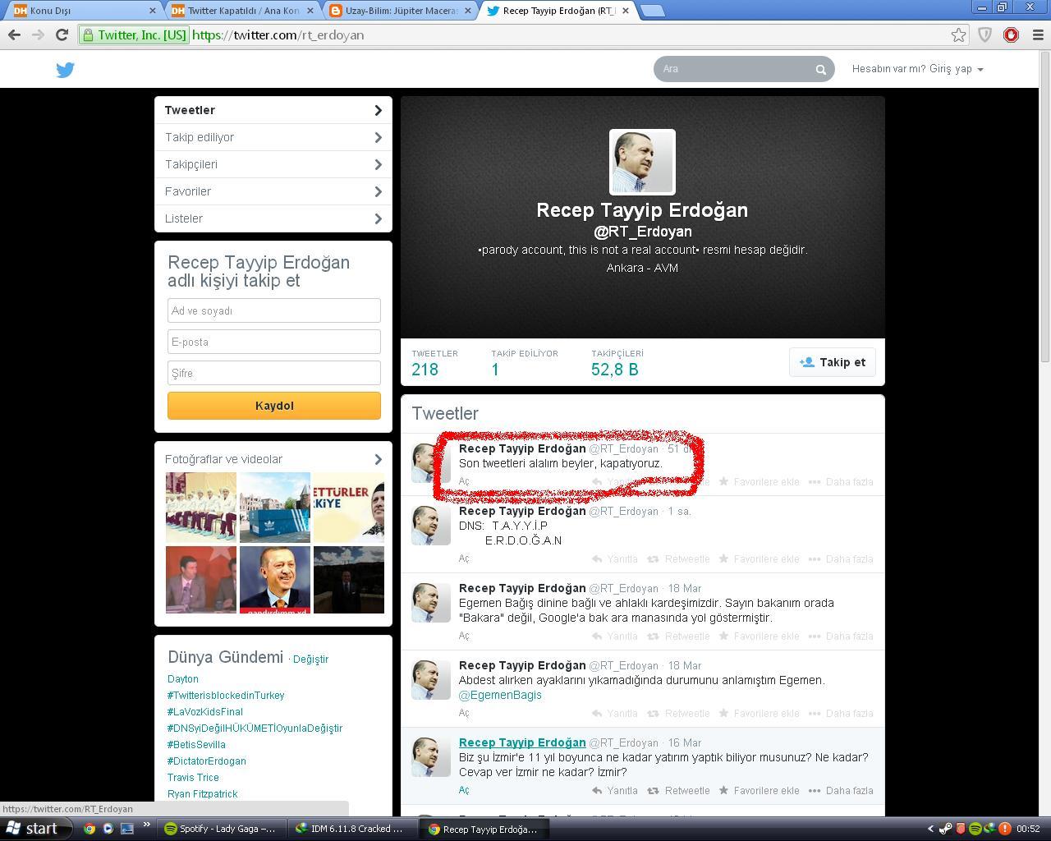Screen dimensions: 1051x841
Task: Open Listeler in sidebar
Action: 273,218
